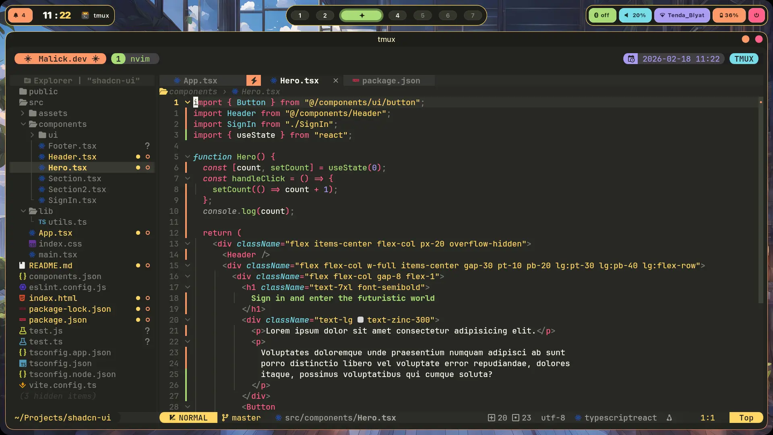Click the master branch label
Screen dimensions: 773x435
(x=246, y=418)
